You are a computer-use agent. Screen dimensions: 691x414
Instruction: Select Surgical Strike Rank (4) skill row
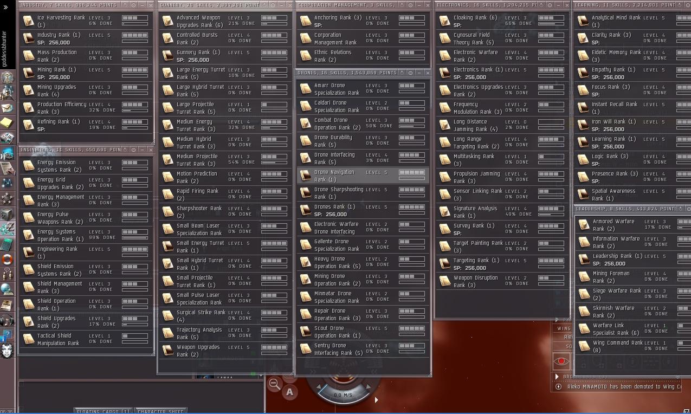(x=225, y=316)
